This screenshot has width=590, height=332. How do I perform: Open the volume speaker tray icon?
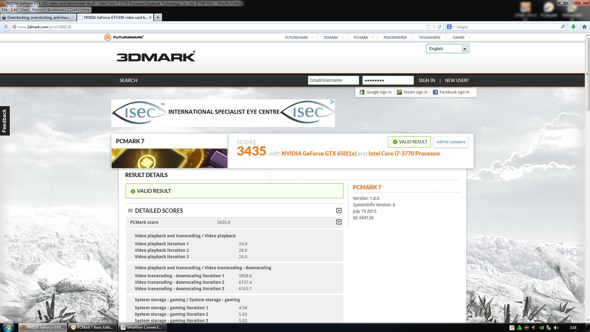pyautogui.click(x=556, y=328)
